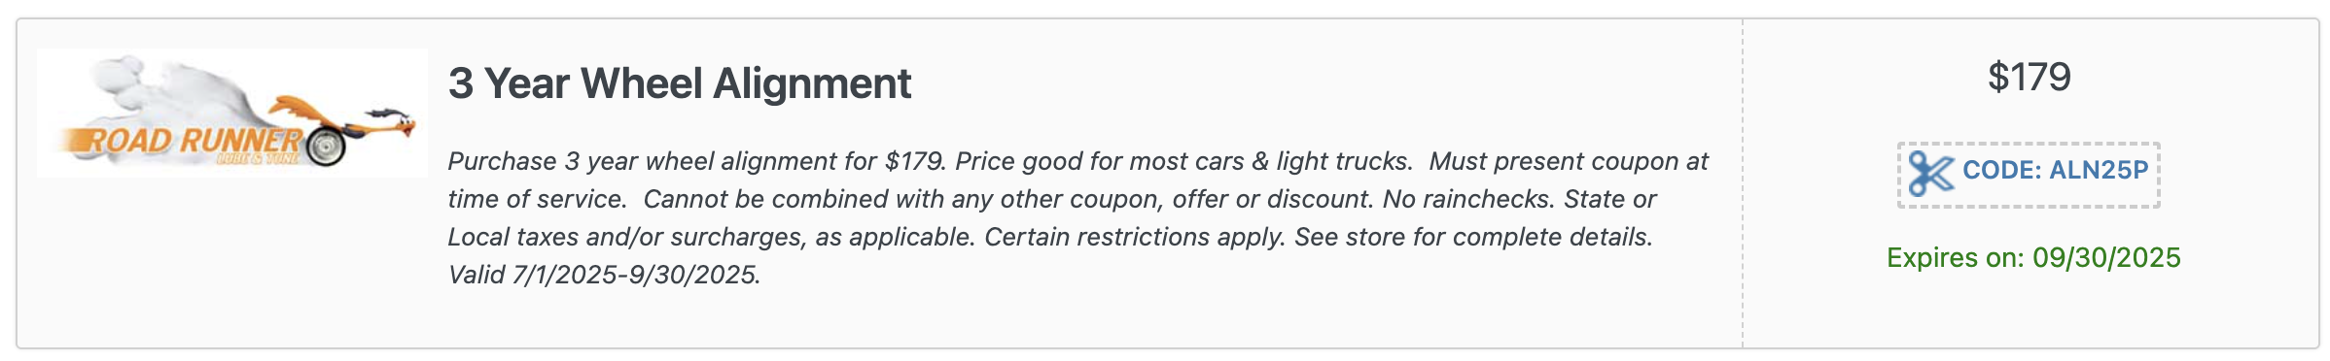This screenshot has width=2330, height=361.
Task: Click the green Expires on: 09/30/2025 text
Action: [x=2033, y=257]
